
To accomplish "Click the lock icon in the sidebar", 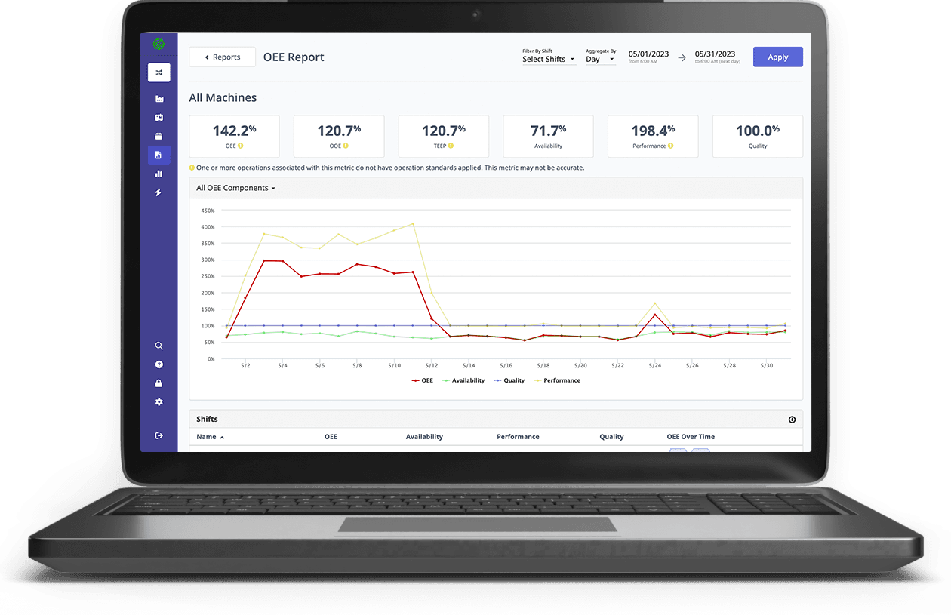I will click(158, 383).
